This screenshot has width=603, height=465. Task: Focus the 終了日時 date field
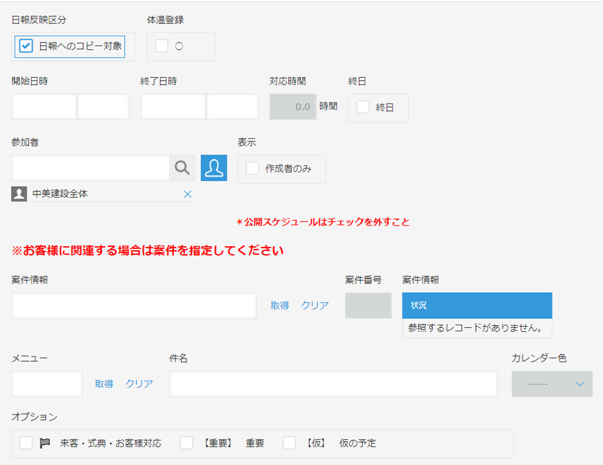point(173,106)
